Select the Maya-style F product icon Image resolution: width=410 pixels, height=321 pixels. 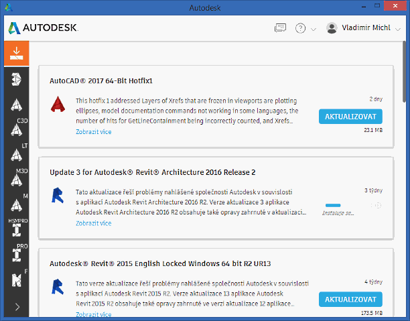click(17, 280)
